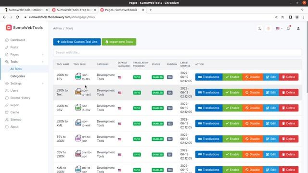This screenshot has height=173, width=308.
Task: Open Chromium's three-dot menu
Action: pyautogui.click(x=304, y=17)
